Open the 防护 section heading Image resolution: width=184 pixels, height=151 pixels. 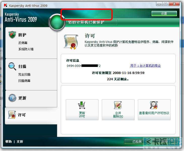click(22, 35)
